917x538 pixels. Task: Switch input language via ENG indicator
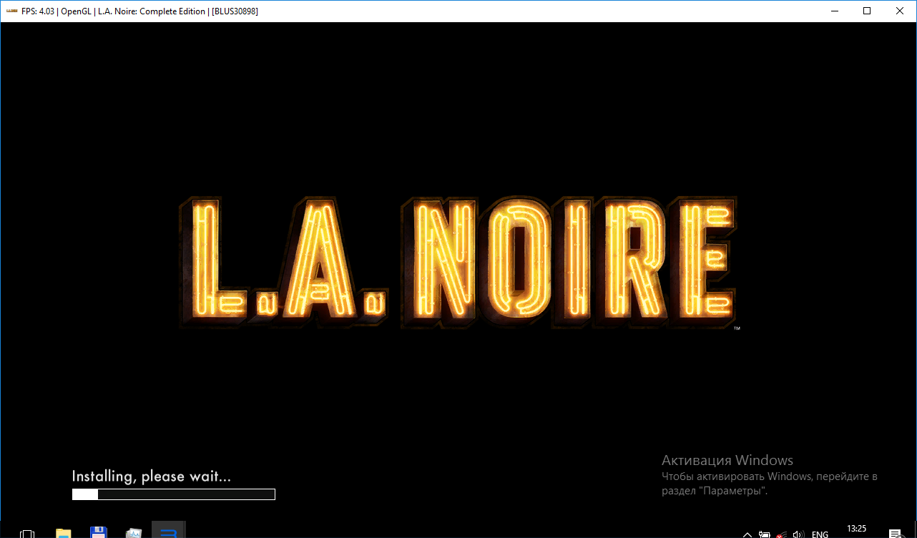point(820,534)
